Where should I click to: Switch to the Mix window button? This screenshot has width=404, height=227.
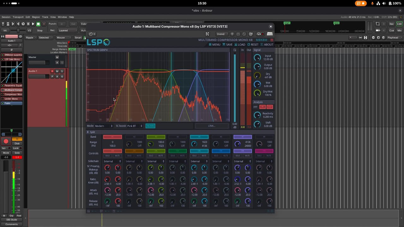(x=399, y=31)
